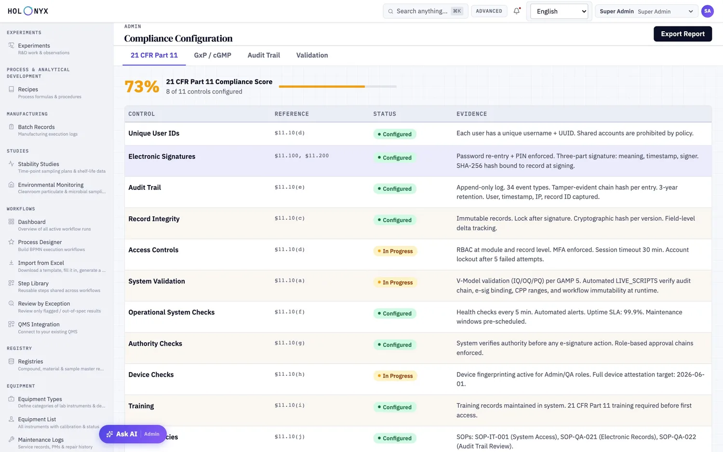The image size is (723, 452).
Task: Switch to the 21 CFR Part 11 tab
Action: point(154,55)
